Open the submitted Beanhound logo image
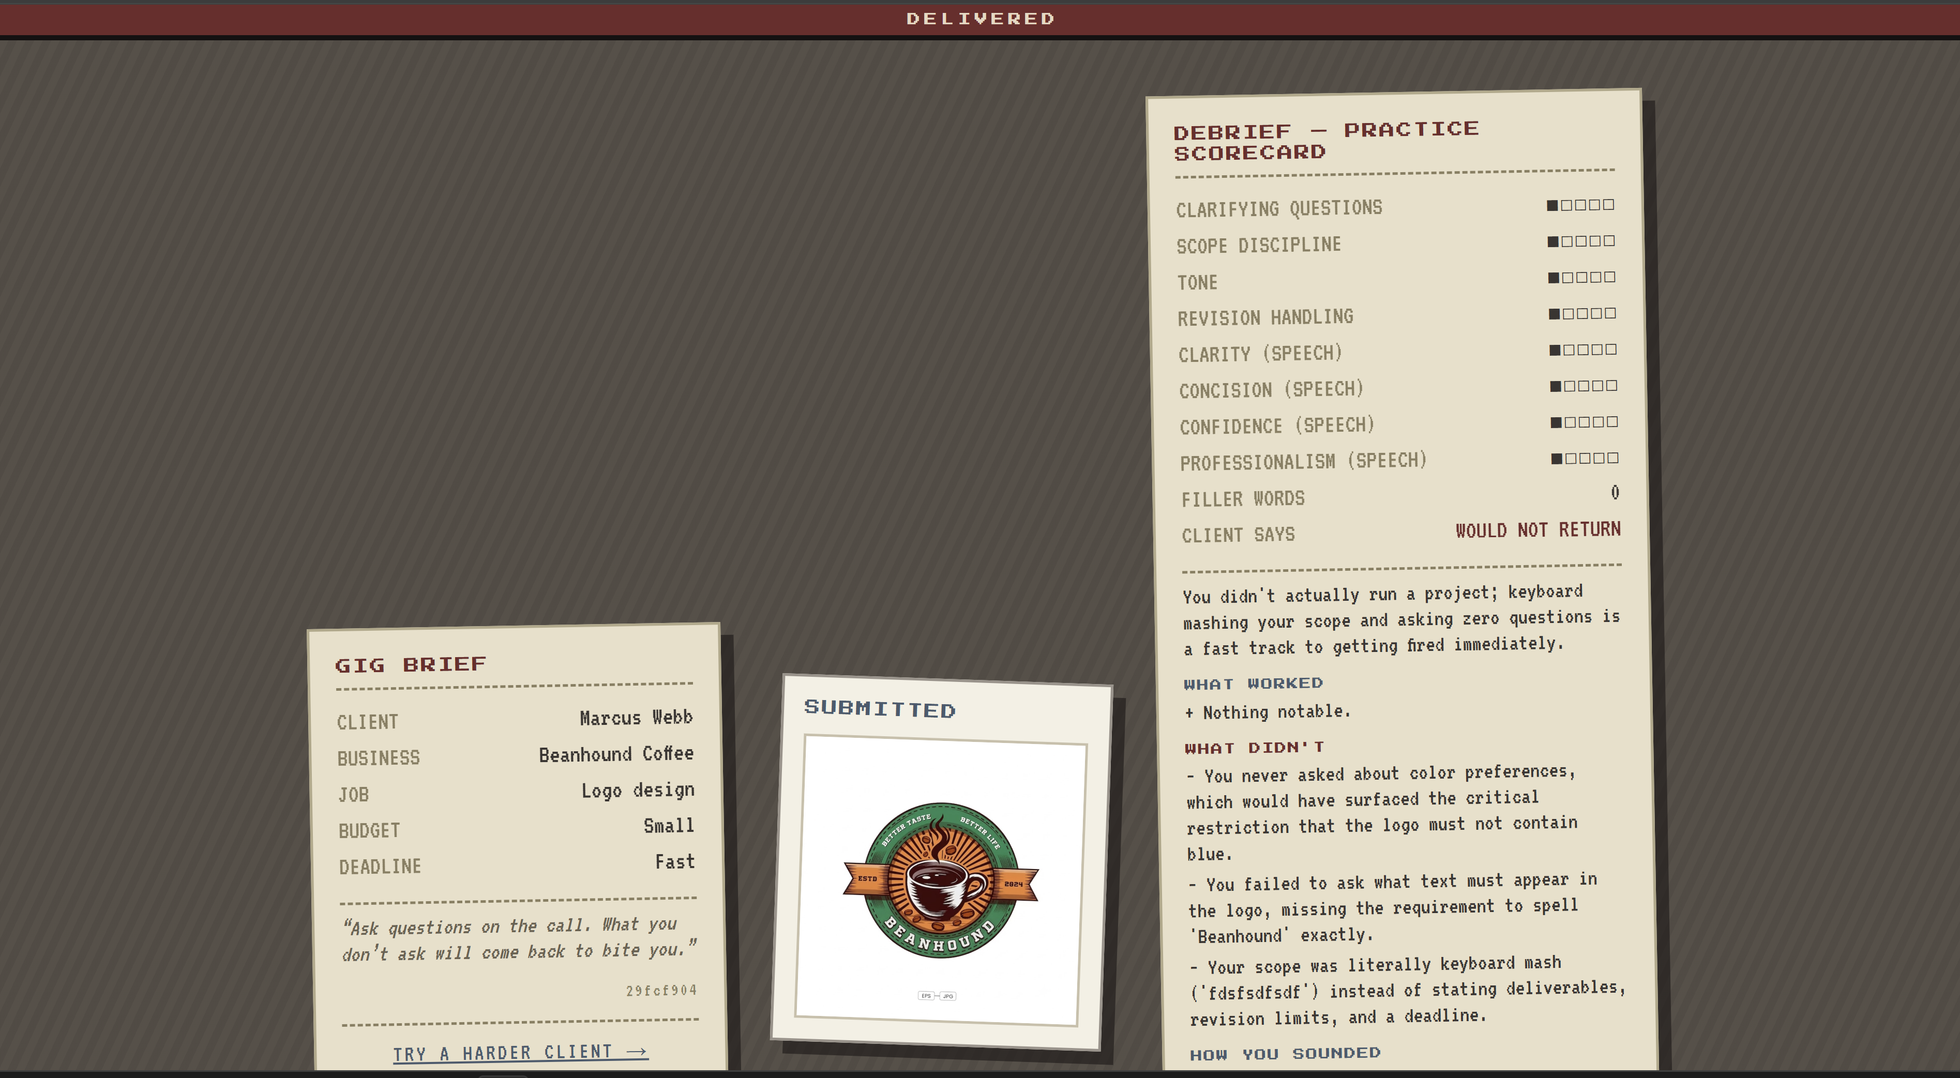Screen dimensions: 1960x1078 click(x=941, y=880)
